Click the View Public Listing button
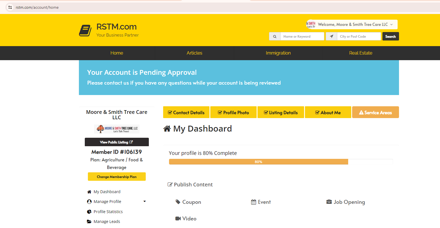 click(x=117, y=142)
